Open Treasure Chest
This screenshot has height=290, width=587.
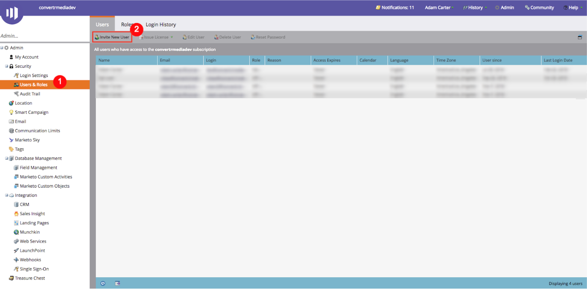click(x=27, y=278)
